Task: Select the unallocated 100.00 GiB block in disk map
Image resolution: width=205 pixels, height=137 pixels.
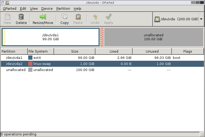Action: click(x=154, y=37)
